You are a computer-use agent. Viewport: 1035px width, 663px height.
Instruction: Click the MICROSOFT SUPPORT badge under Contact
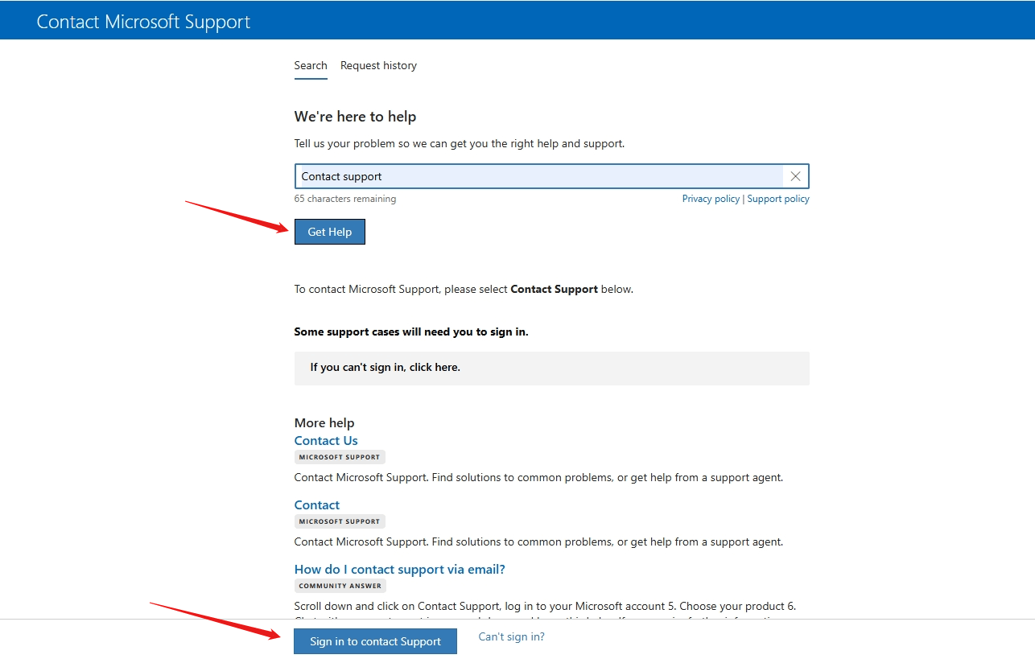[x=340, y=521]
